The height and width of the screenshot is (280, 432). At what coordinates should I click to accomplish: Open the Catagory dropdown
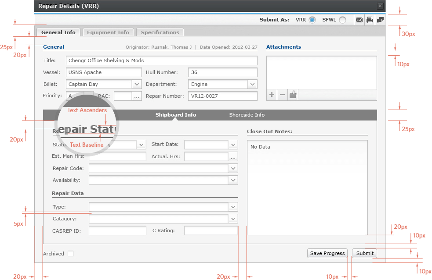(233, 219)
